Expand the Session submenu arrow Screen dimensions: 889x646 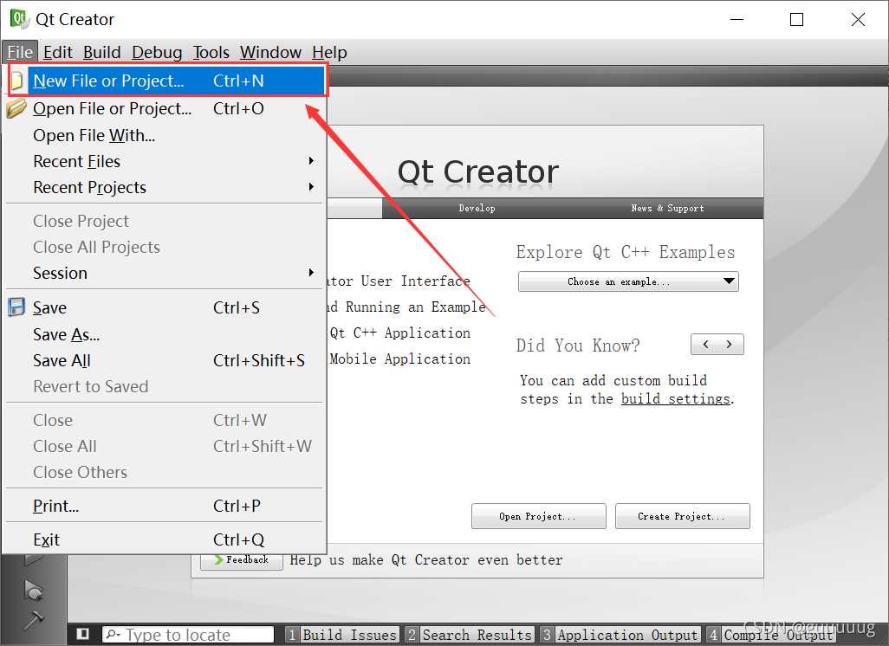pos(311,273)
